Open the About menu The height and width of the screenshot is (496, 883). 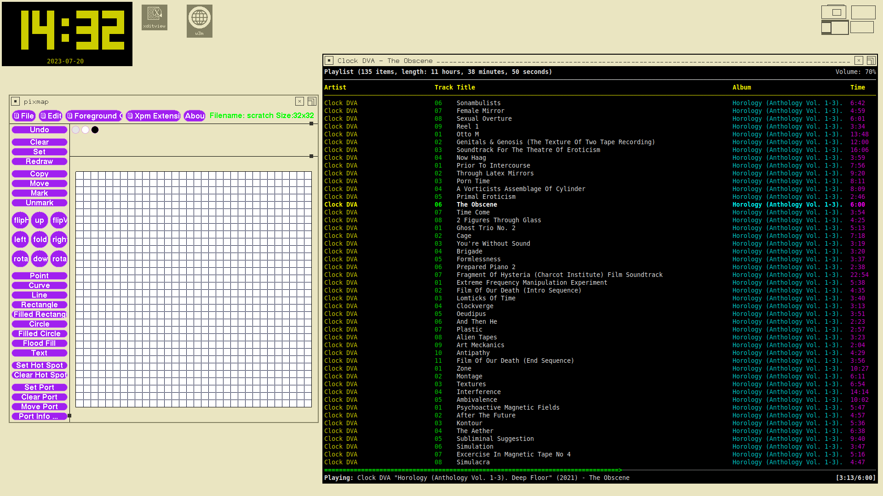(195, 116)
